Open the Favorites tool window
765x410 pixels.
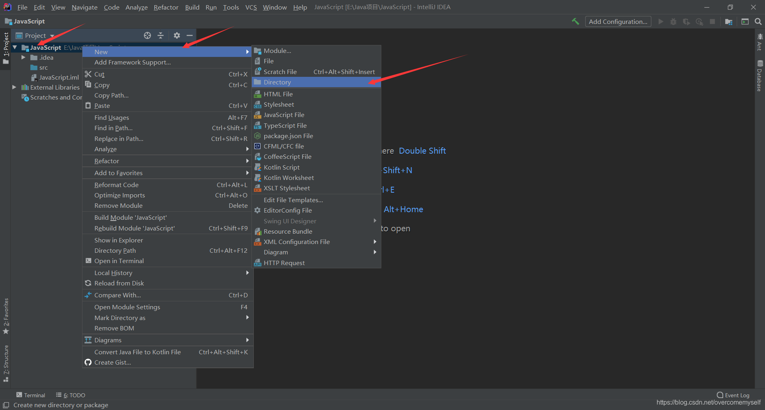6,316
